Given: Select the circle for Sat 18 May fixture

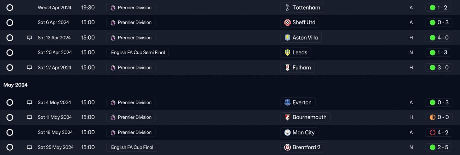Looking at the screenshot, I should 10,132.
